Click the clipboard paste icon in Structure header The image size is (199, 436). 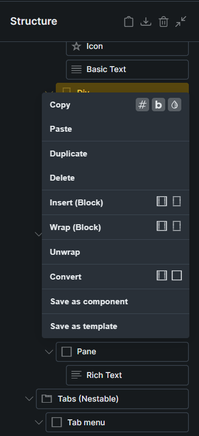tap(129, 22)
